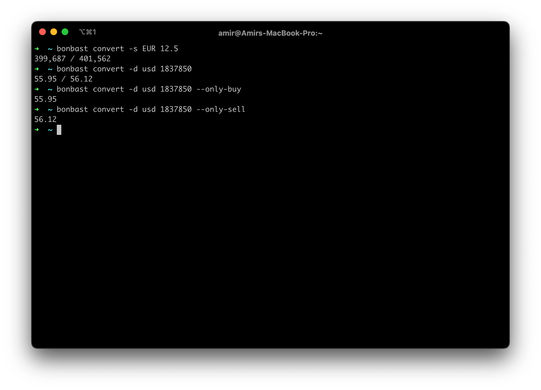The height and width of the screenshot is (390, 541).
Task: Click the command 'bonbast convert -s EUR 12.5'
Action: pyautogui.click(x=117, y=49)
